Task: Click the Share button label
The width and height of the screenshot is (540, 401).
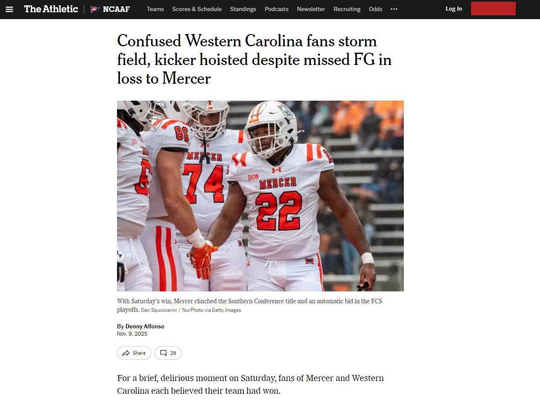Action: click(139, 353)
